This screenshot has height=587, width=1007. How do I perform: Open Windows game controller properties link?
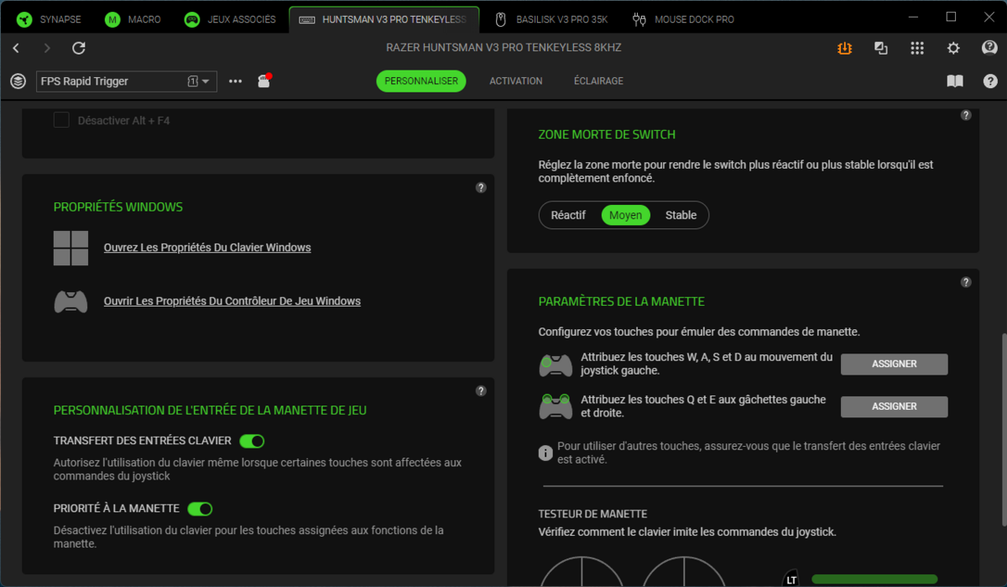(232, 301)
